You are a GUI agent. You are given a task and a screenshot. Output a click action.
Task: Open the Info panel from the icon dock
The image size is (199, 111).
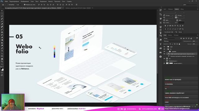[160, 30]
